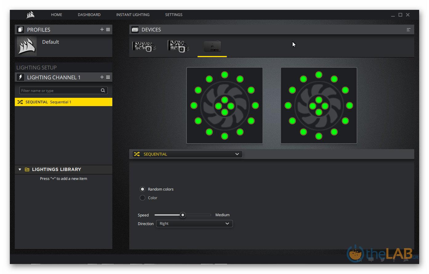Click the search magnifier icon in the filter box
The height and width of the screenshot is (274, 429).
click(x=103, y=90)
